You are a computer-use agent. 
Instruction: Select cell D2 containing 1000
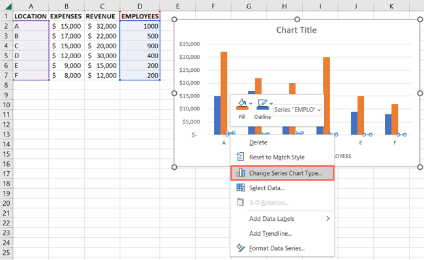point(140,26)
